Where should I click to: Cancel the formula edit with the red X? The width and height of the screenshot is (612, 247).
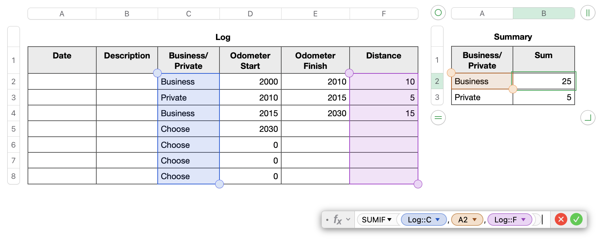pos(561,220)
